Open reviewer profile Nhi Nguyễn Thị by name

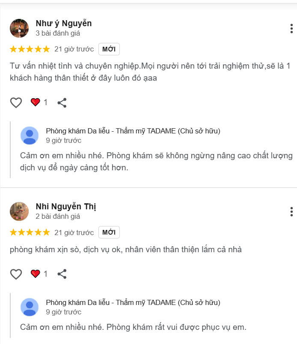66,206
